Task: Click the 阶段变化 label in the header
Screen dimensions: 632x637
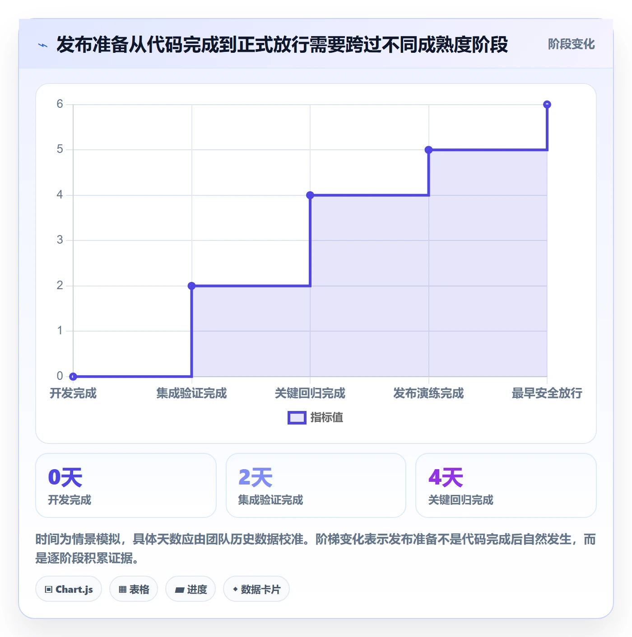Action: pyautogui.click(x=571, y=44)
